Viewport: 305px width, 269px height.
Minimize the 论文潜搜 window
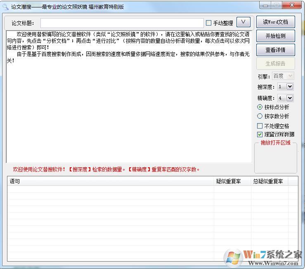coord(265,5)
